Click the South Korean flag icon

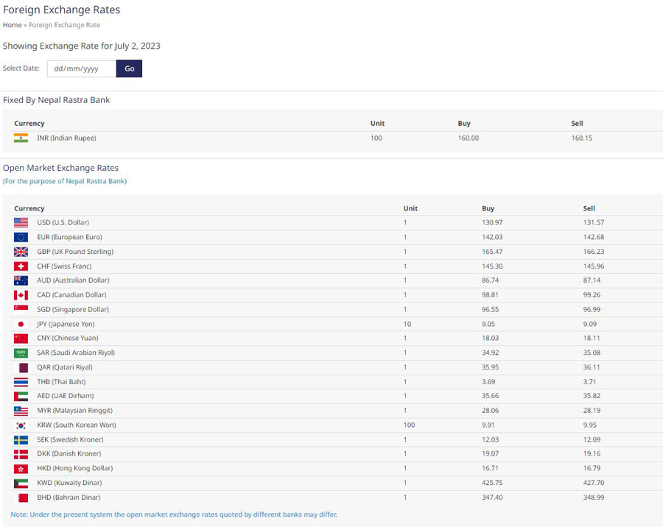pos(21,425)
